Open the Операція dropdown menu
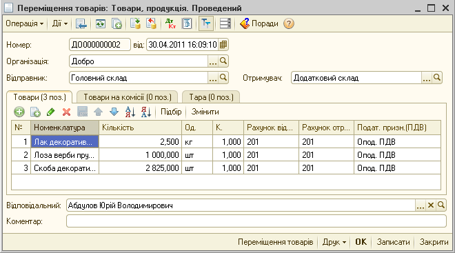455x253 pixels. [x=25, y=23]
